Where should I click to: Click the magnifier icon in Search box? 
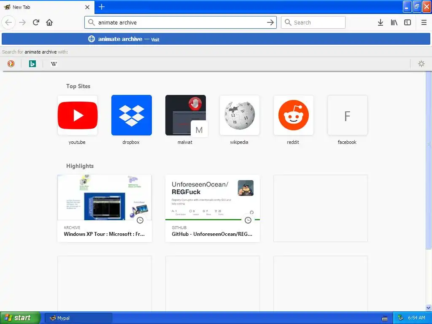pos(288,22)
